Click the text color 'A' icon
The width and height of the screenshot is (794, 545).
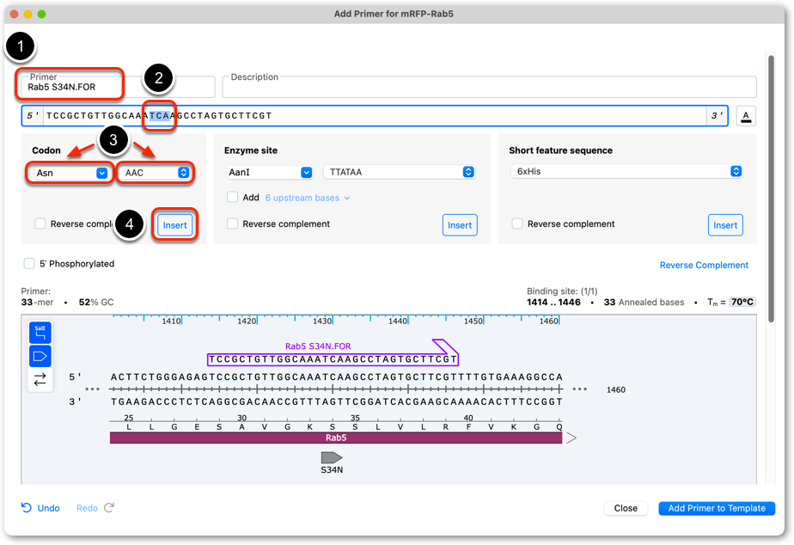pos(745,116)
